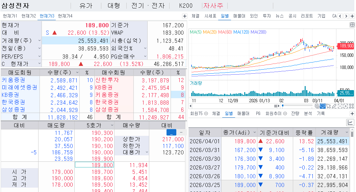The height and width of the screenshot is (192, 356).
Task: Click the chart horizontal scrollbar thumb
Action: click(276, 106)
